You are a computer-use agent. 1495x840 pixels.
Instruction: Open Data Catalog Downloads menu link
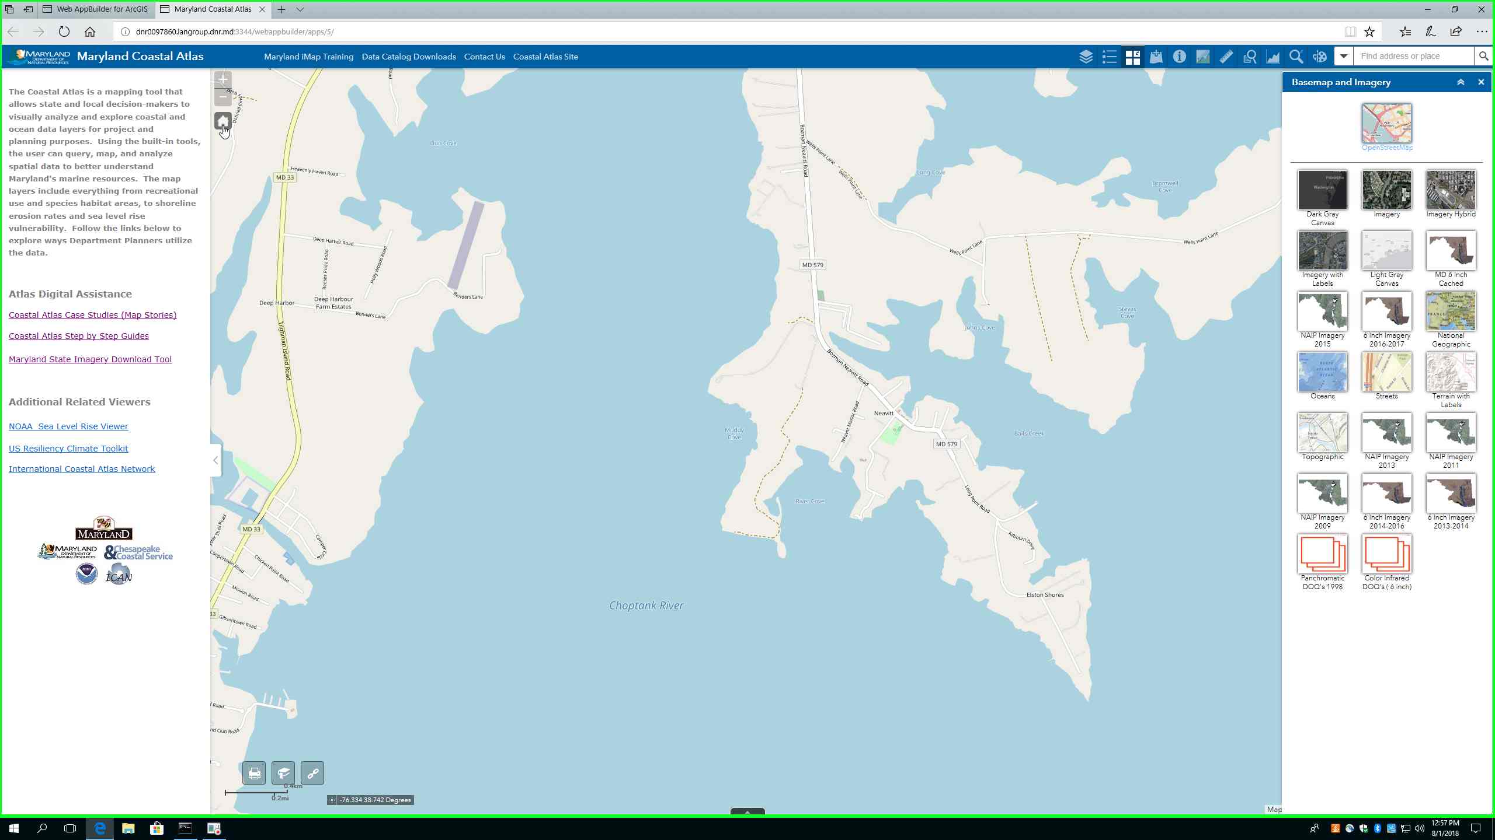click(408, 57)
